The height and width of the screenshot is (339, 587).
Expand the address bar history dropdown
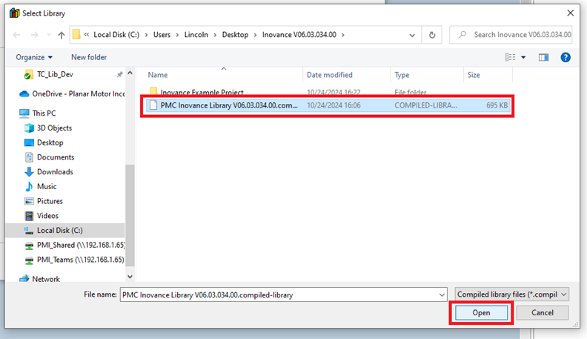coord(412,35)
